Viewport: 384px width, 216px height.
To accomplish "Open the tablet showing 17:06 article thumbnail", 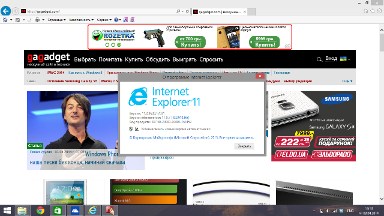I will pos(65,192).
